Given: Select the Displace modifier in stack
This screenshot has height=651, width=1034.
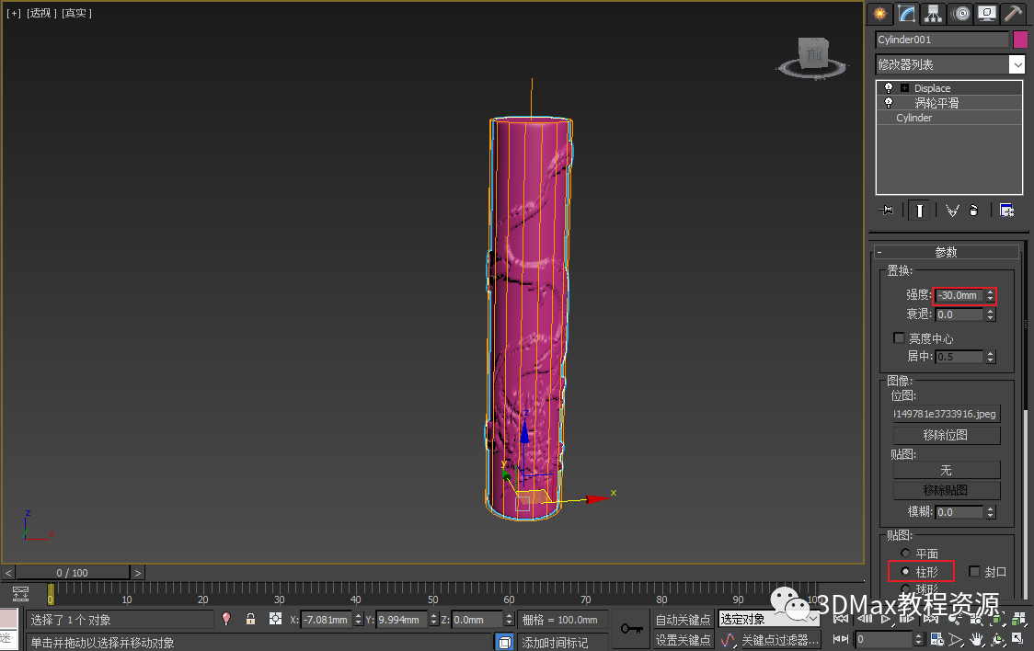Looking at the screenshot, I should (932, 87).
